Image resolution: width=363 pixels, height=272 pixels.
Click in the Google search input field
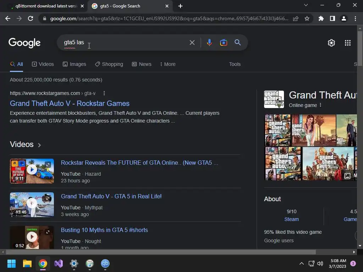pos(125,42)
